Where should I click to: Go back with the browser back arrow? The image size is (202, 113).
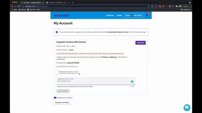point(12,6)
